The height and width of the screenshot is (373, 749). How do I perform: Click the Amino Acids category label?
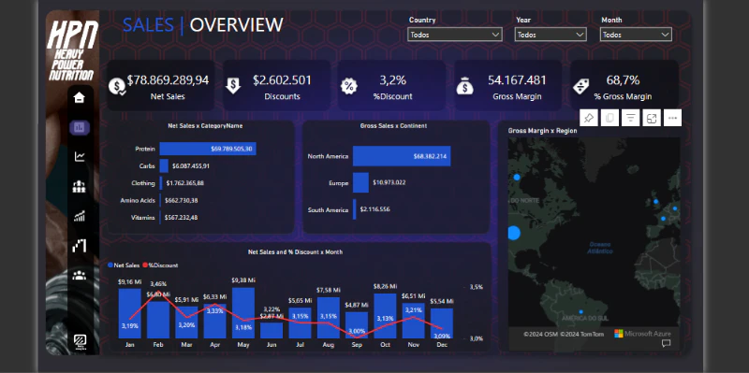click(138, 200)
